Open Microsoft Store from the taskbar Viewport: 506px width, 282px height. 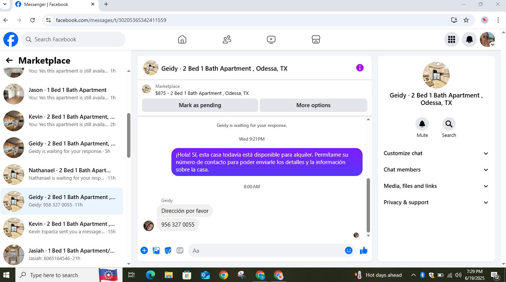point(187,275)
